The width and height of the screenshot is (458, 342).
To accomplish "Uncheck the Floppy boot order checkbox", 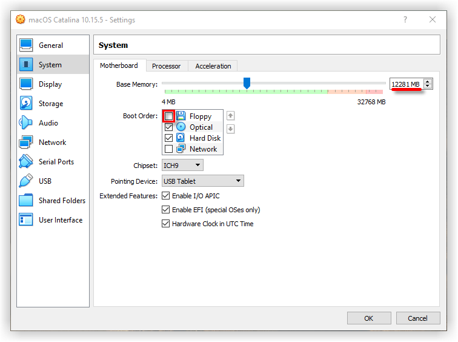I will 169,116.
